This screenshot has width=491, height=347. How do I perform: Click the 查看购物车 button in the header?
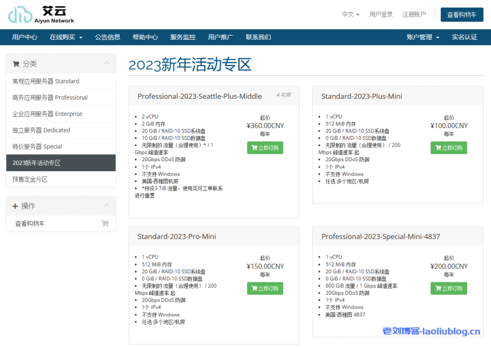coord(462,15)
